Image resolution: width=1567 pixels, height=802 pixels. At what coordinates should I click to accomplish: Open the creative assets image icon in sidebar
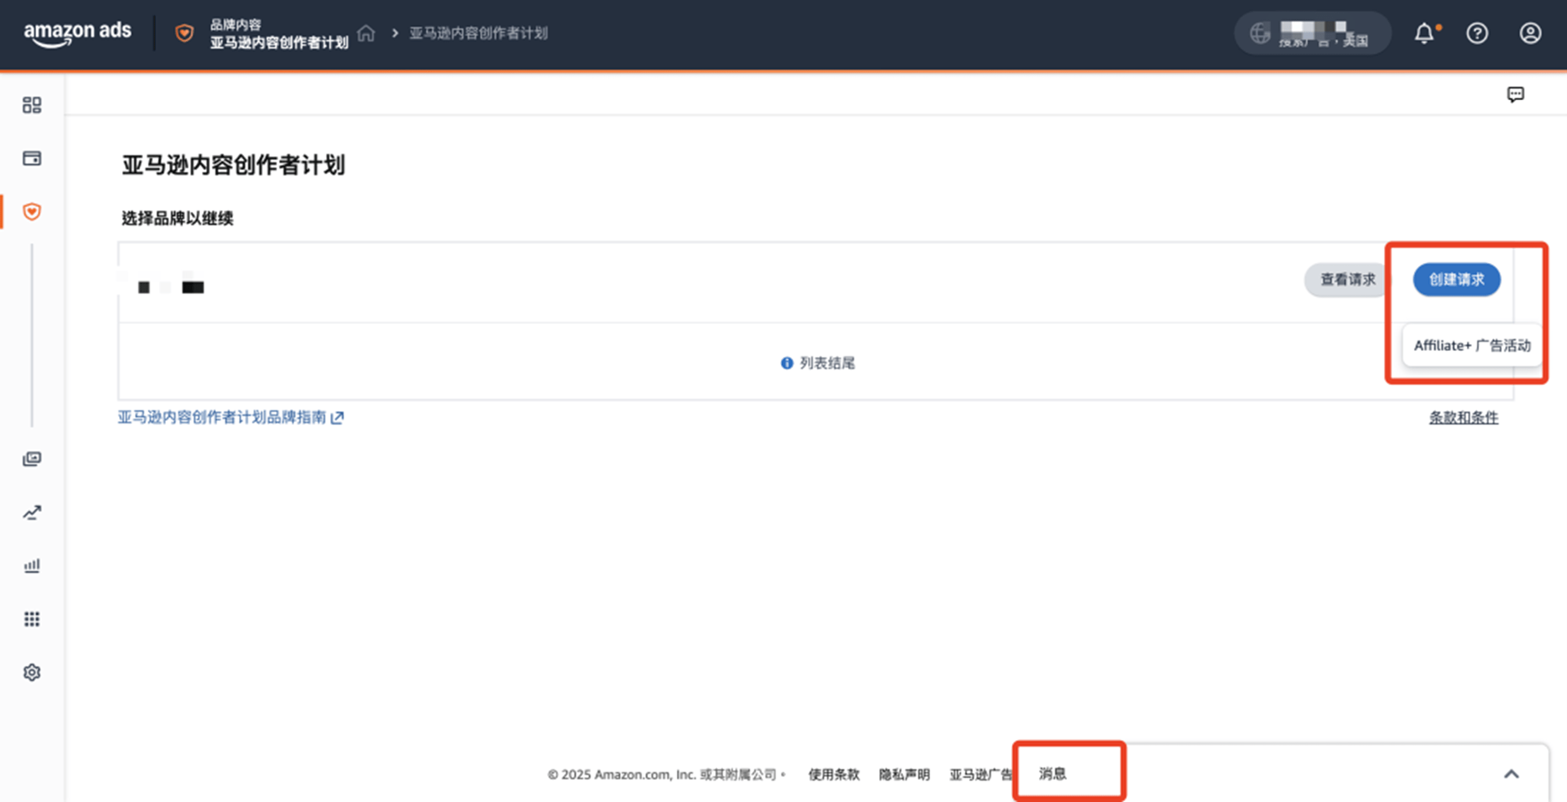pyautogui.click(x=31, y=459)
